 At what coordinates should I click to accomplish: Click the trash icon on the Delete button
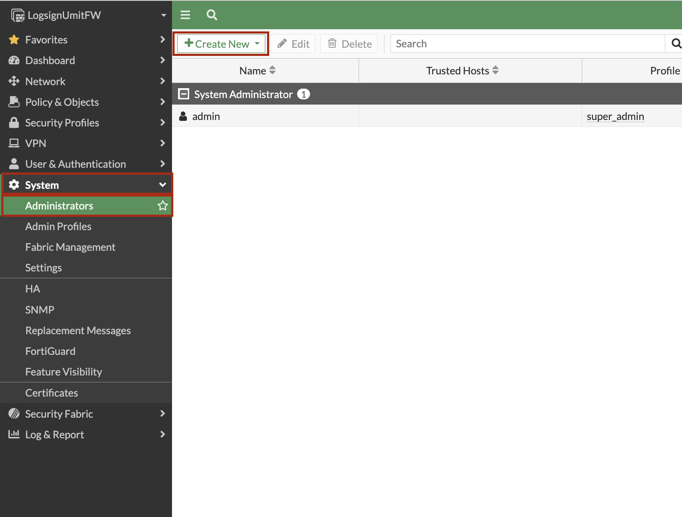332,43
